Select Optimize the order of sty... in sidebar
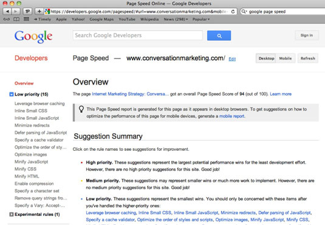325x225 pixels. [x=41, y=147]
